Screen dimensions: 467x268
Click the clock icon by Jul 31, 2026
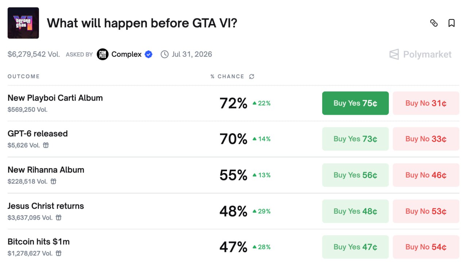165,55
